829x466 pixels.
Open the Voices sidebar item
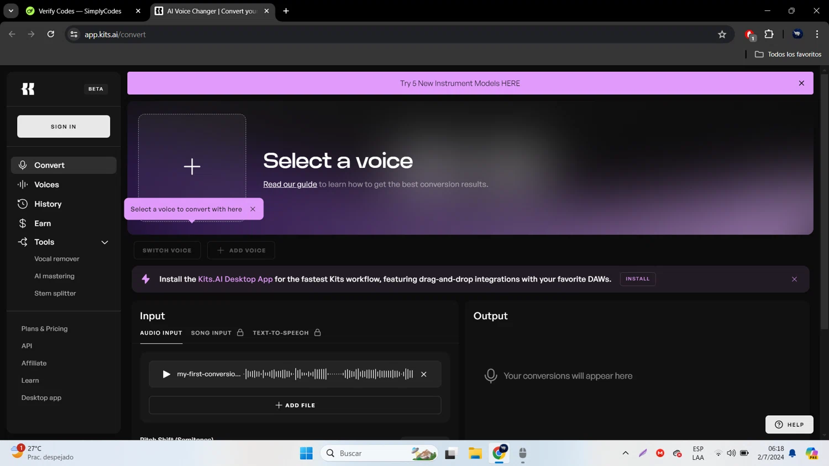[x=64, y=184]
